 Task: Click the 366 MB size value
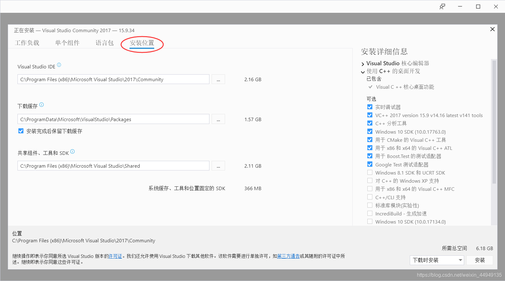253,188
